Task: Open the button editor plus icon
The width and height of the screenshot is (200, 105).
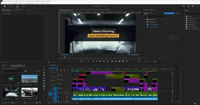Action: (139, 61)
